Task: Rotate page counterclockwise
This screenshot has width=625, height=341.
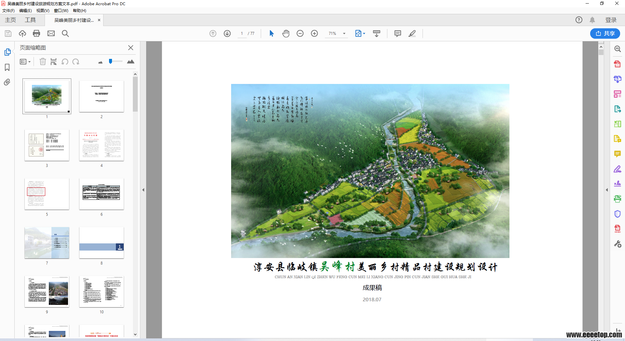Action: [x=65, y=61]
